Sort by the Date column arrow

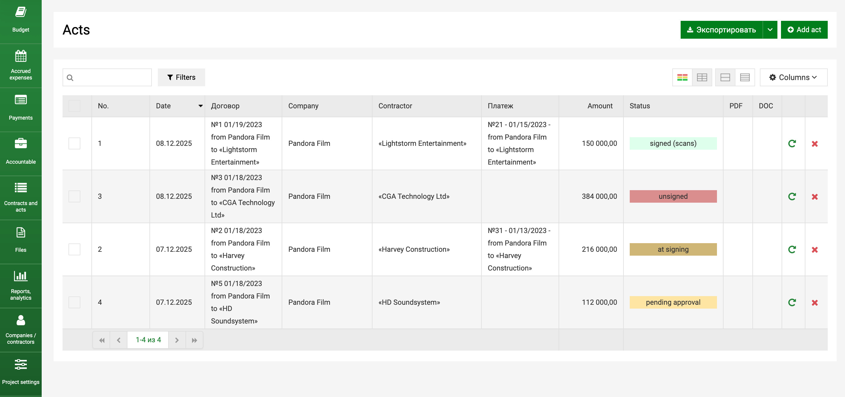coord(200,106)
